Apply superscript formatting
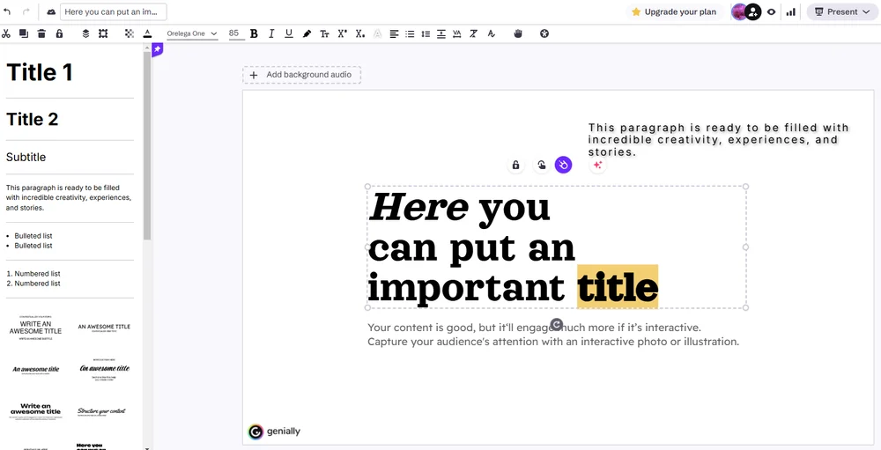 coord(342,33)
